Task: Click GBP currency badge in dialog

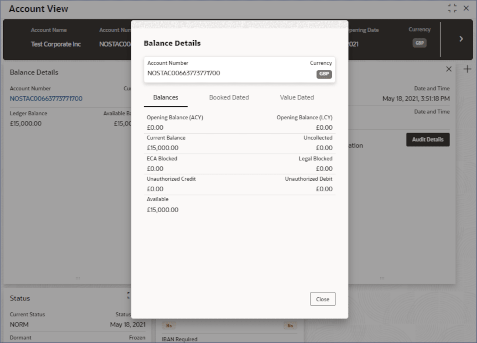Action: [324, 74]
